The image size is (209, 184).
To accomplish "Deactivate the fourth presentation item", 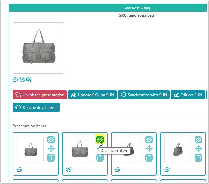I will click(x=198, y=140).
